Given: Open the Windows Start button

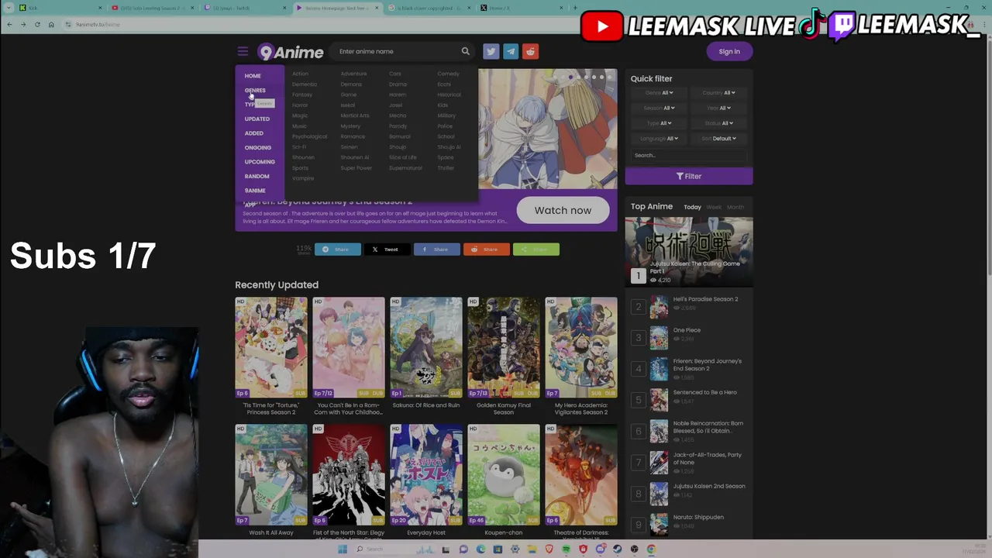Looking at the screenshot, I should 343,549.
